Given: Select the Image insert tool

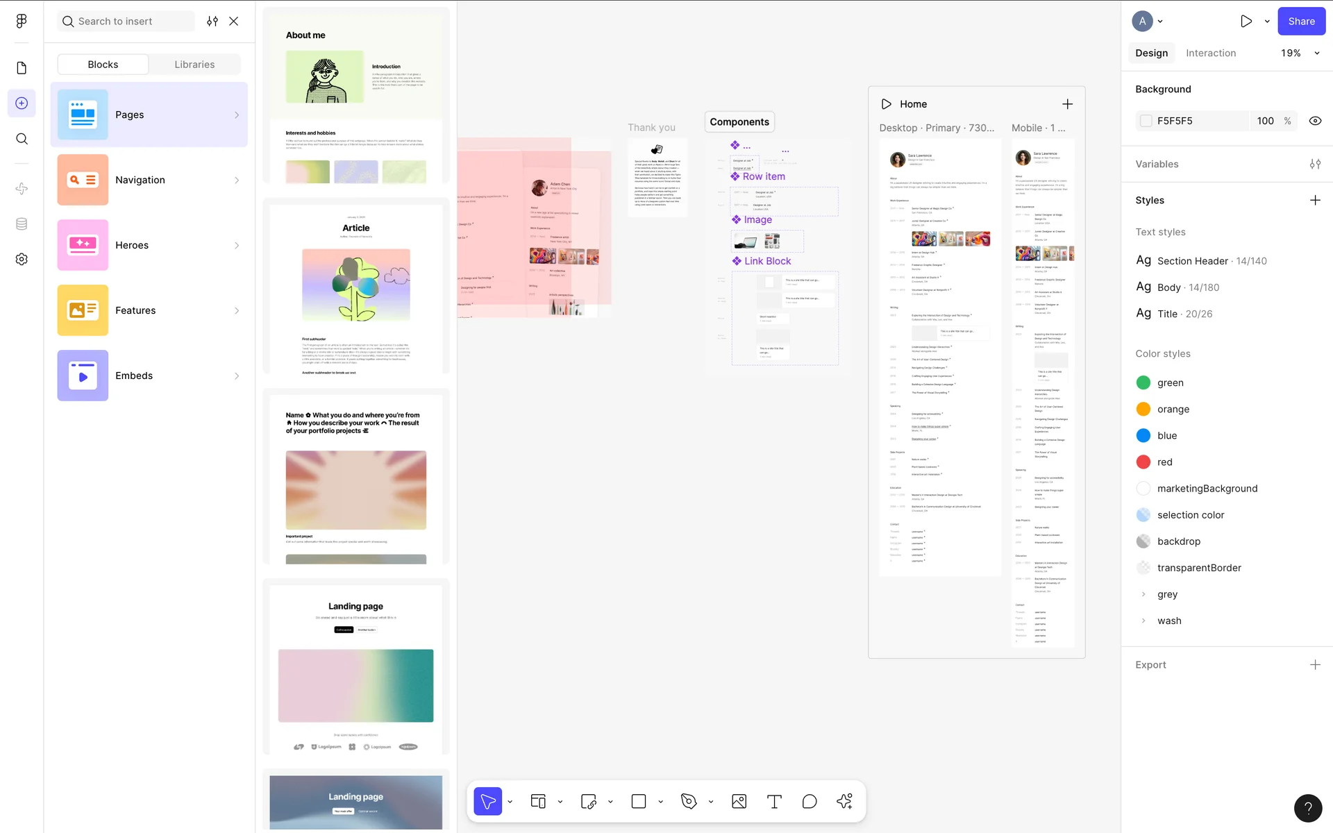Looking at the screenshot, I should 739,802.
